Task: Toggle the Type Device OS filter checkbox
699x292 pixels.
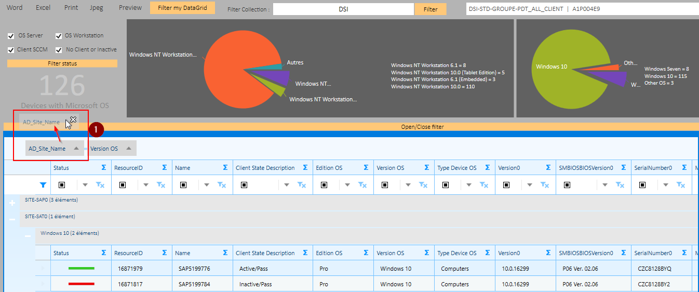Action: click(446, 184)
